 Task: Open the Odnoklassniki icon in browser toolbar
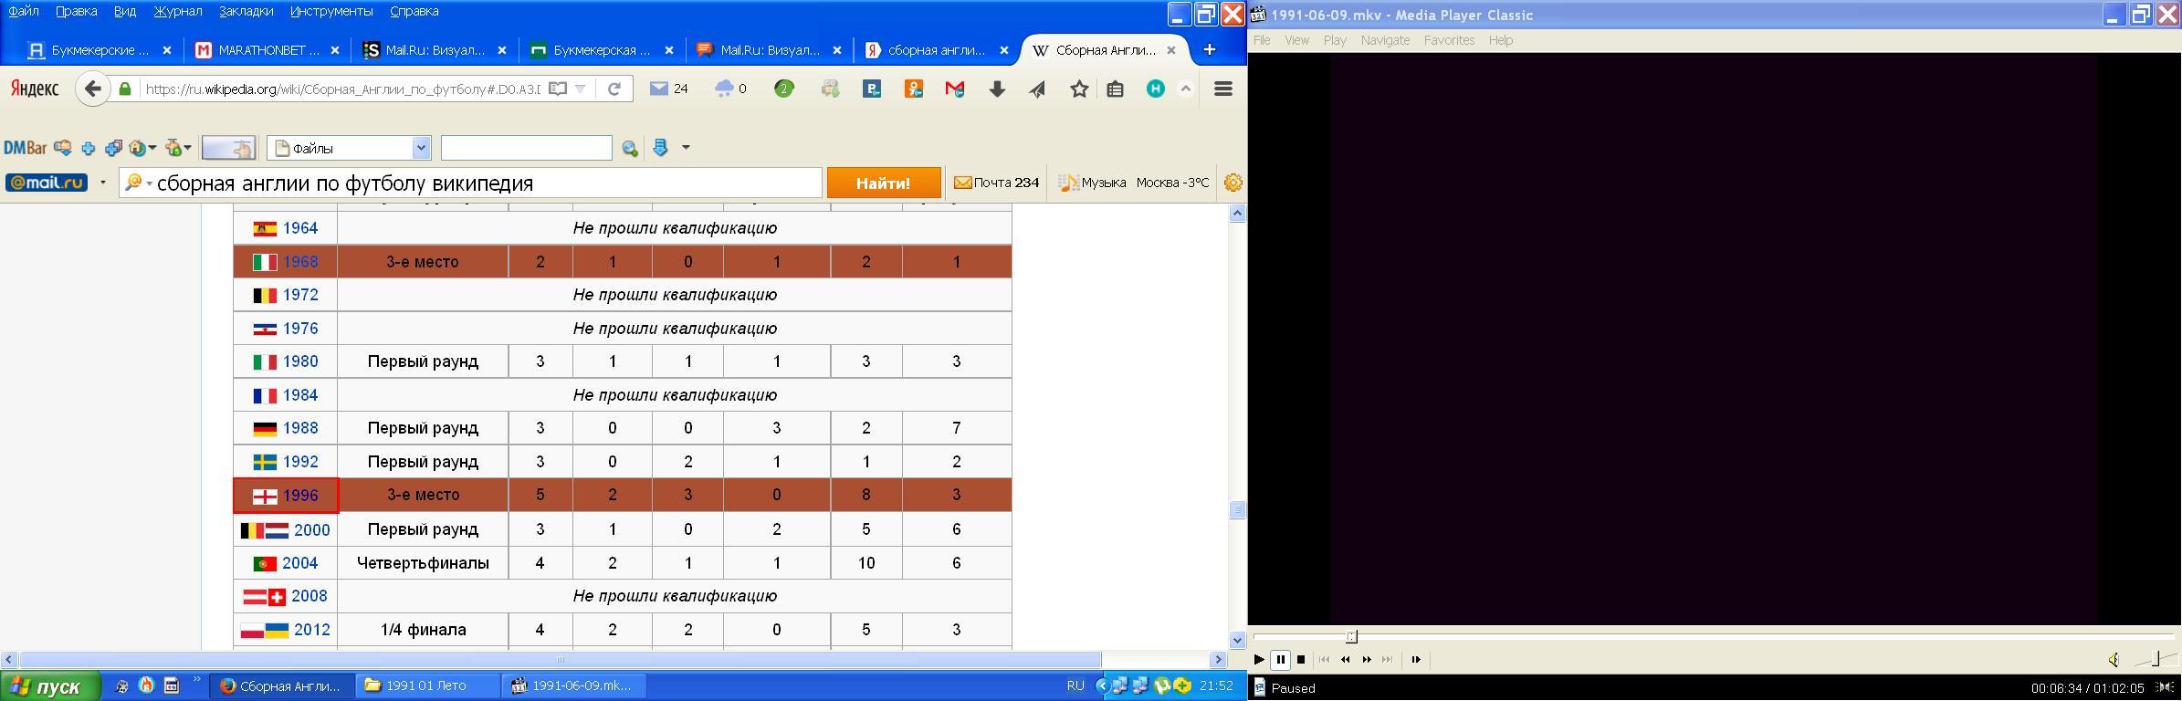tap(914, 89)
